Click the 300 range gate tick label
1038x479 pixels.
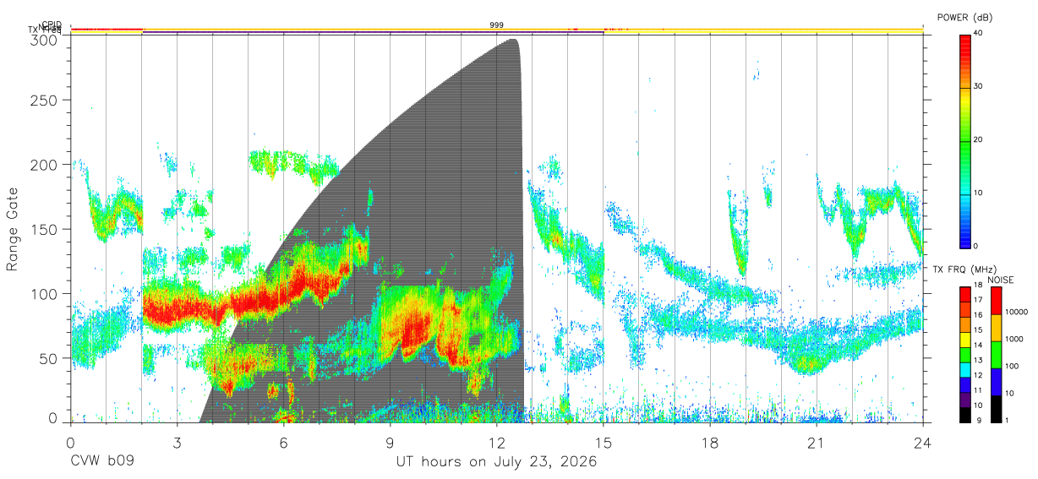[45, 40]
